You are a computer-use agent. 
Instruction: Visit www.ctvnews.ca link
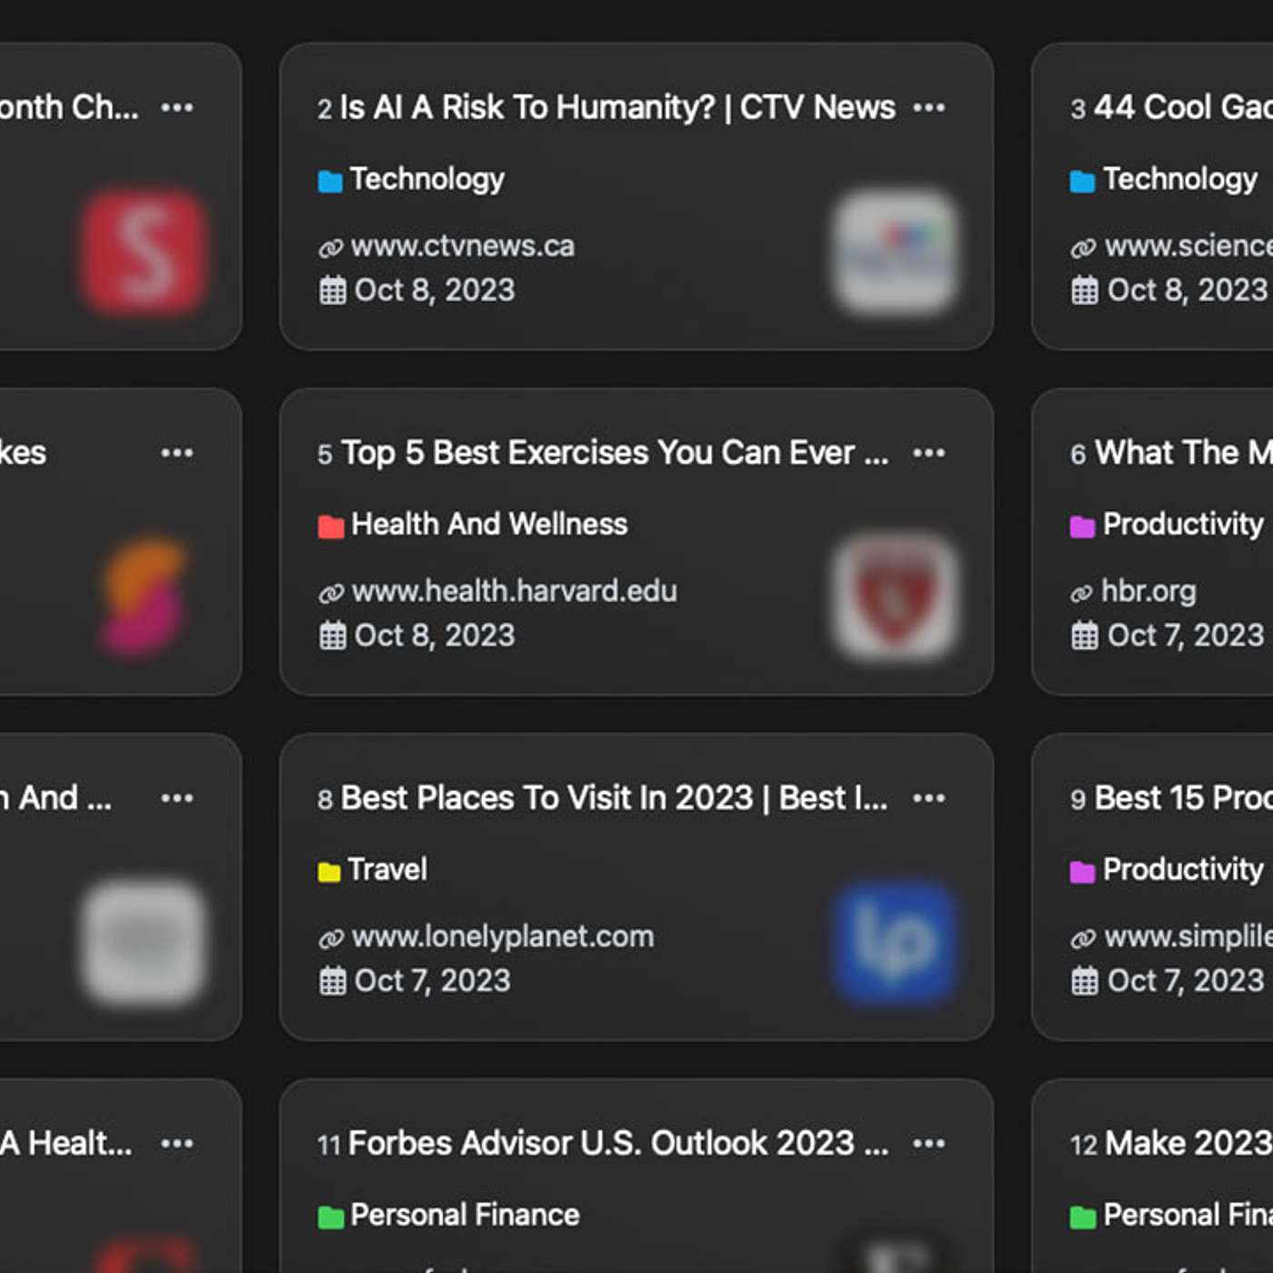462,246
